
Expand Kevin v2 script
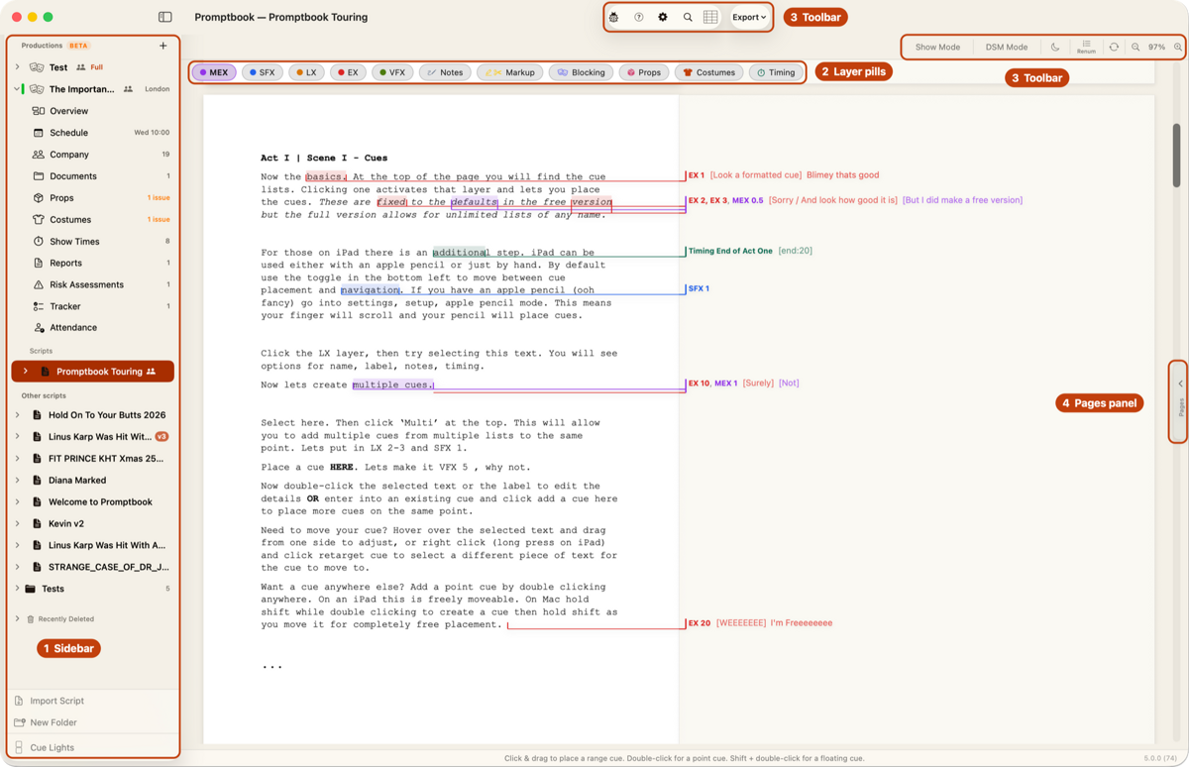[18, 523]
